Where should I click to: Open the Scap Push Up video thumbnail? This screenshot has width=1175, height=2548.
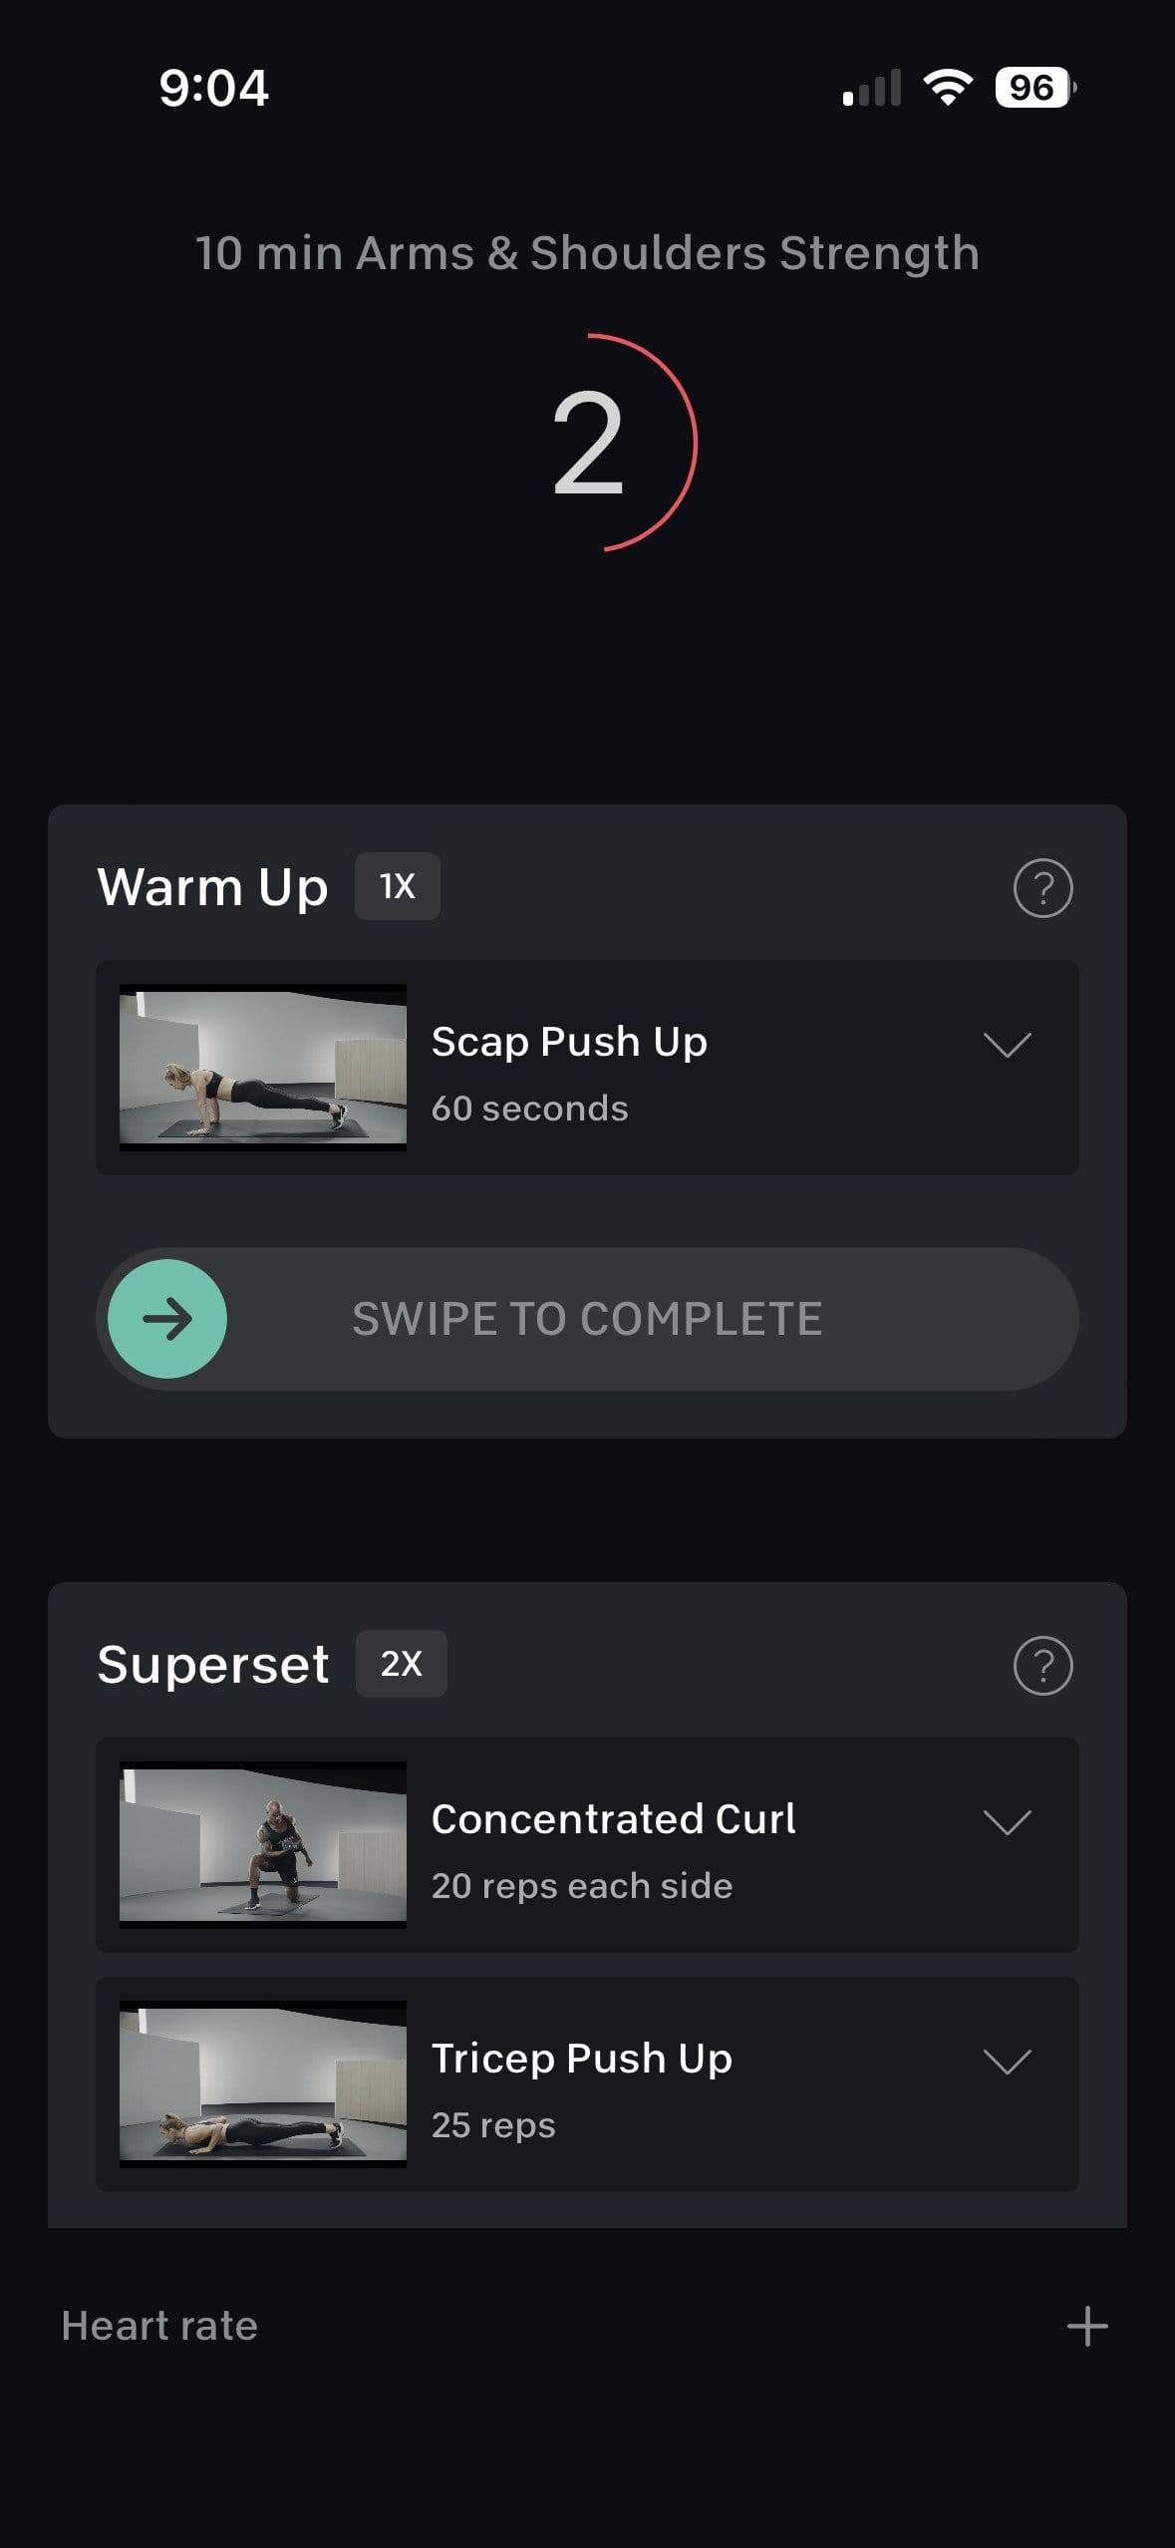coord(263,1068)
